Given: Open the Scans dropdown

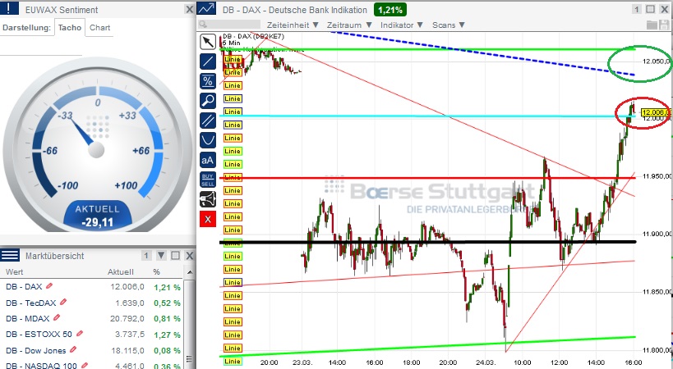Looking at the screenshot, I should 449,25.
